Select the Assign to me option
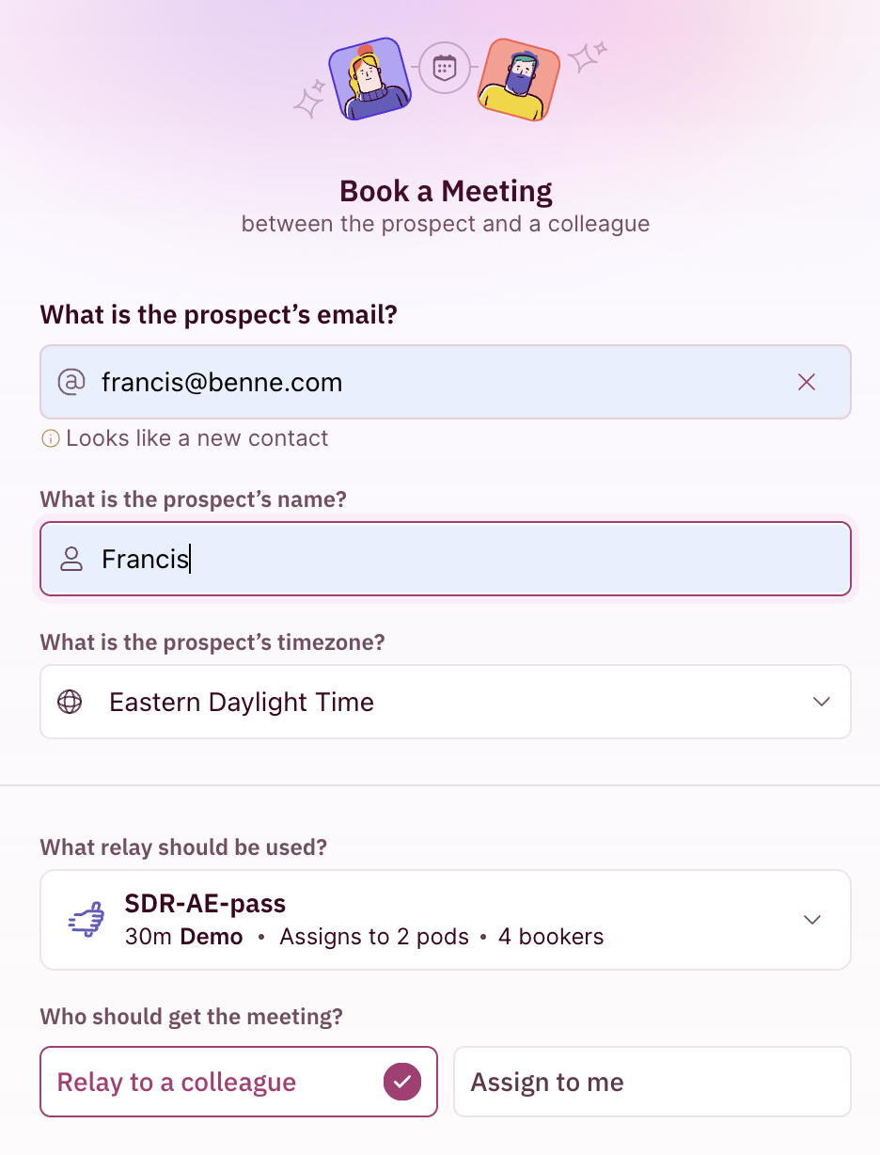 click(652, 1082)
